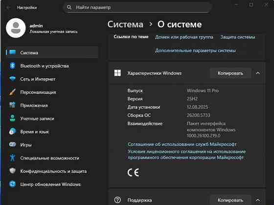The height and width of the screenshot is (205, 274).
Task: Click the Характеристики Windows heading
Action: 155,73
